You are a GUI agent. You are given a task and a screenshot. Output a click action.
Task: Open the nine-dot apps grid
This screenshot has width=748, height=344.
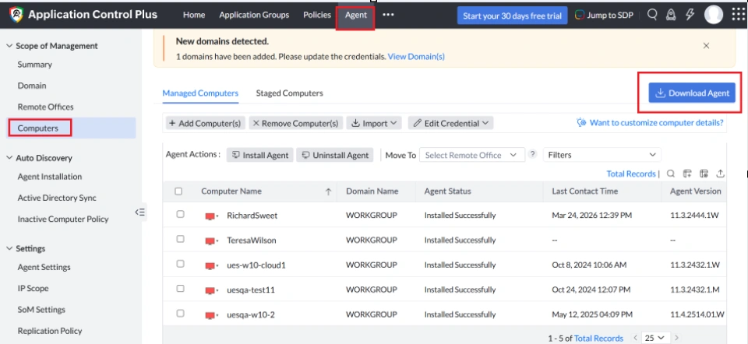point(739,15)
